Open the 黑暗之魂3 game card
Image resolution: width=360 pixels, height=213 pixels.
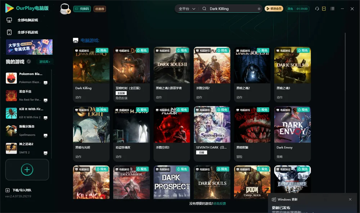(292, 74)
